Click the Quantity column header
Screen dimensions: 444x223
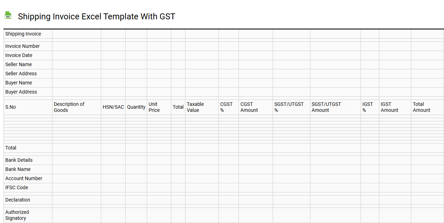[136, 107]
